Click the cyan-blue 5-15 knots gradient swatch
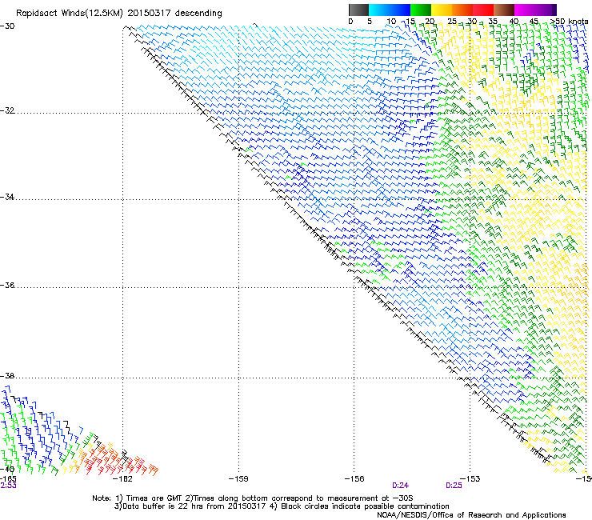This screenshot has width=592, height=520. pyautogui.click(x=390, y=10)
